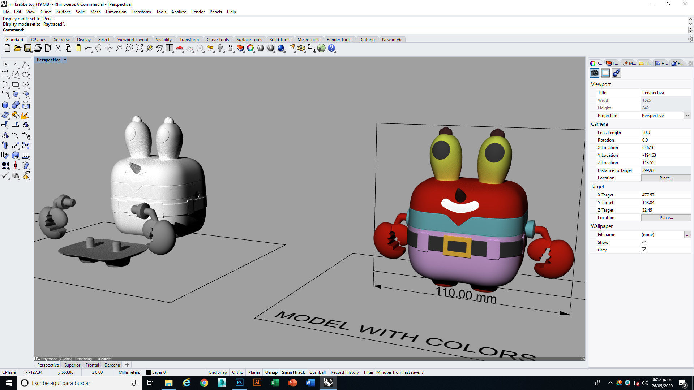The width and height of the screenshot is (694, 390).
Task: Click the Windows taskbar search box
Action: pyautogui.click(x=79, y=383)
